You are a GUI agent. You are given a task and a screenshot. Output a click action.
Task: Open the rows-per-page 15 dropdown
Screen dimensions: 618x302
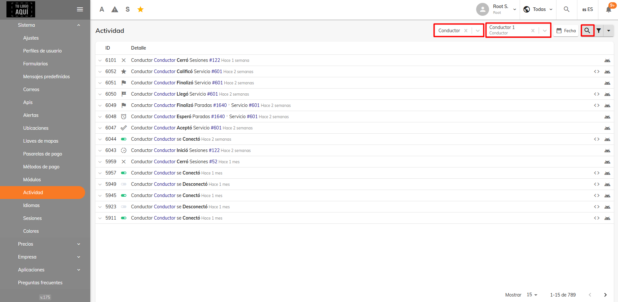pos(532,295)
